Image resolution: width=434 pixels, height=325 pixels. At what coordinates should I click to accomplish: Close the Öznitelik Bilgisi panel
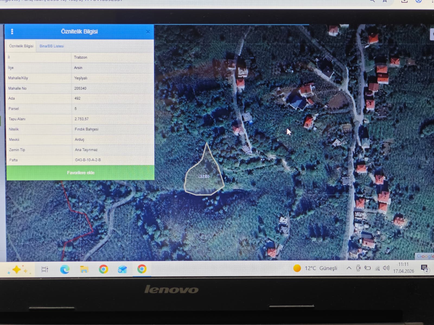[x=148, y=32]
